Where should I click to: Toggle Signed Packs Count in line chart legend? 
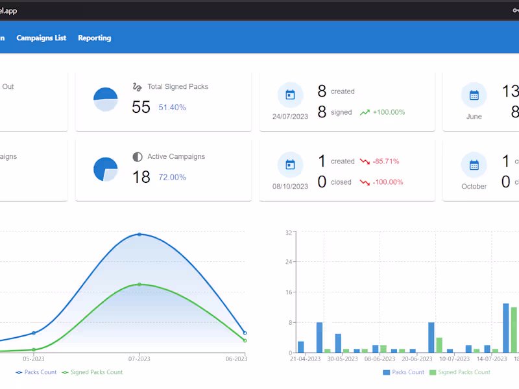point(92,372)
